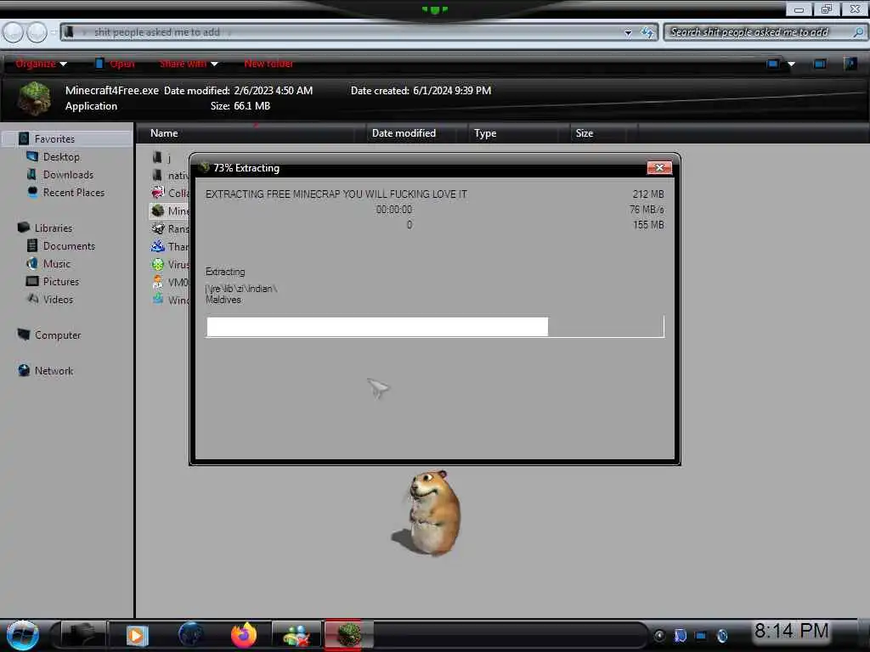Sort by the Name column header
870x652 pixels.
tap(251, 133)
